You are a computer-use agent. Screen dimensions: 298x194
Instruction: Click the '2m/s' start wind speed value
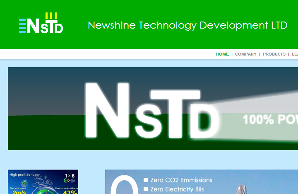point(19,192)
